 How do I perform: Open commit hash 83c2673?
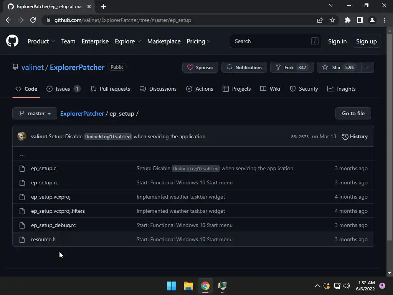pyautogui.click(x=300, y=137)
